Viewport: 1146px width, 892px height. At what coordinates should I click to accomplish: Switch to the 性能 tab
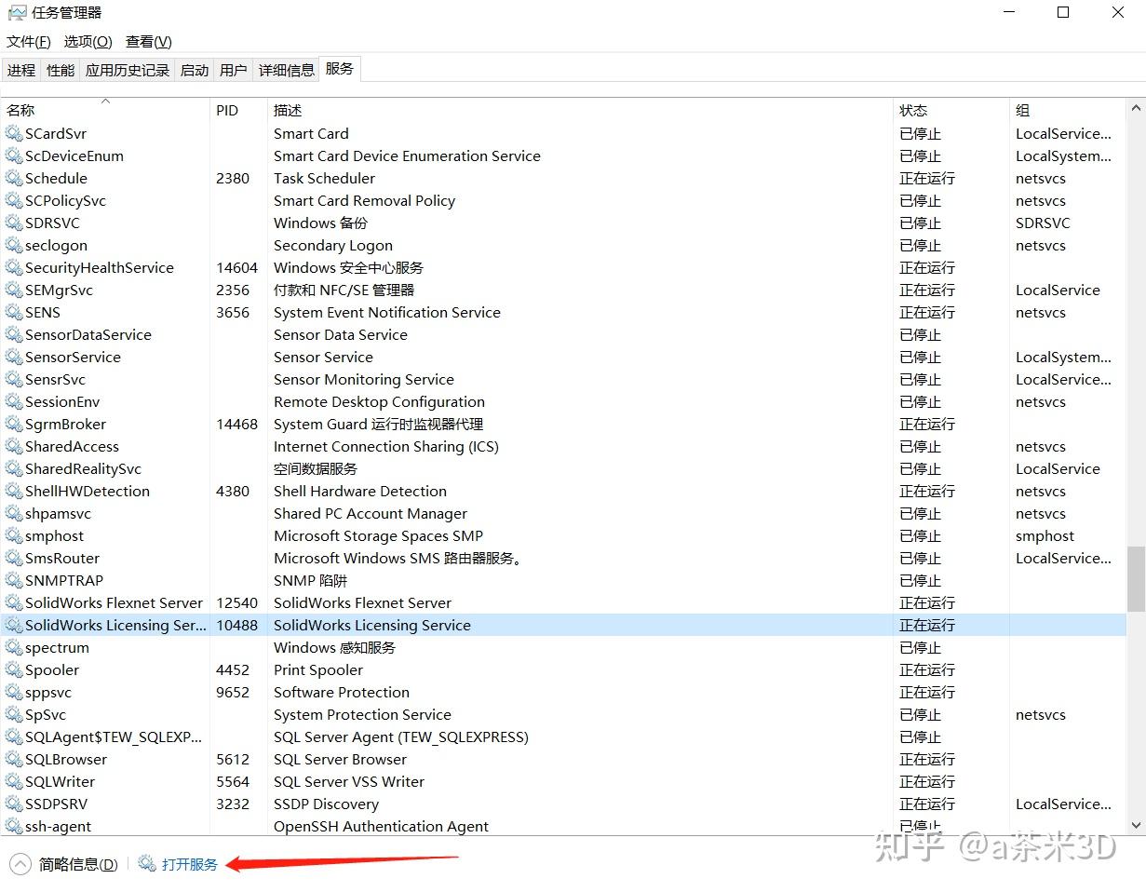click(x=60, y=69)
